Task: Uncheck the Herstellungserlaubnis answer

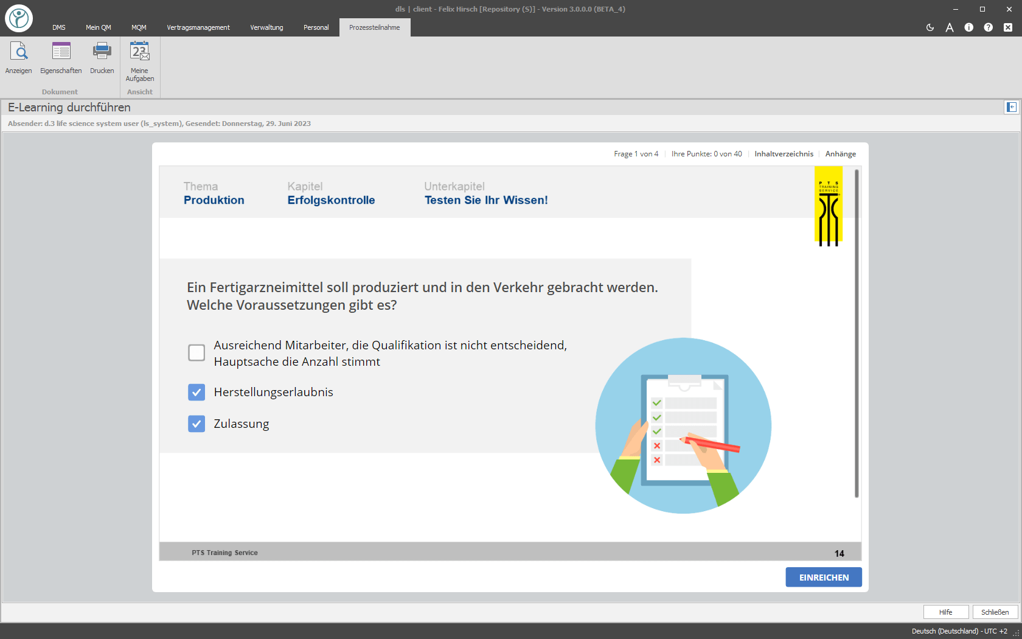Action: [196, 393]
